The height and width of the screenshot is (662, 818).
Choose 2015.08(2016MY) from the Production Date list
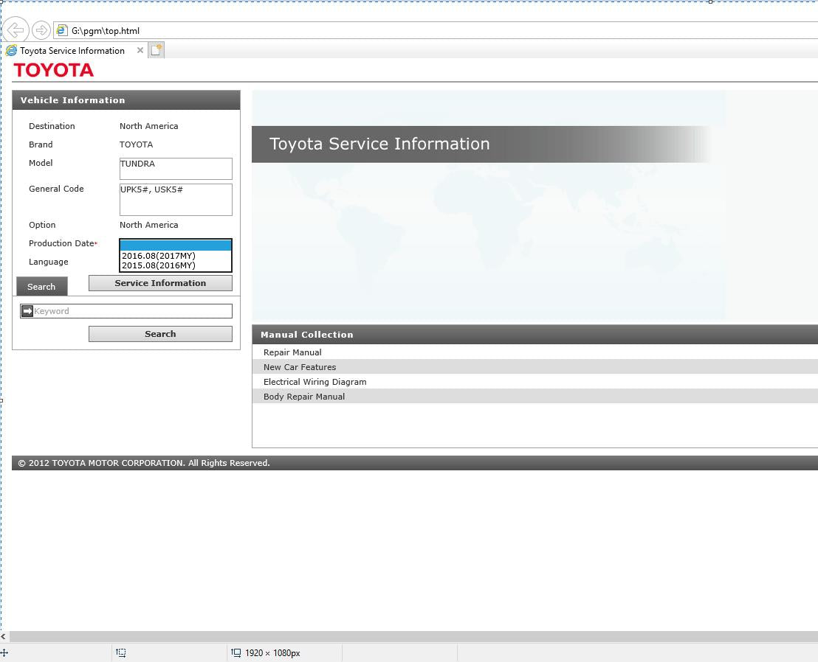[159, 265]
